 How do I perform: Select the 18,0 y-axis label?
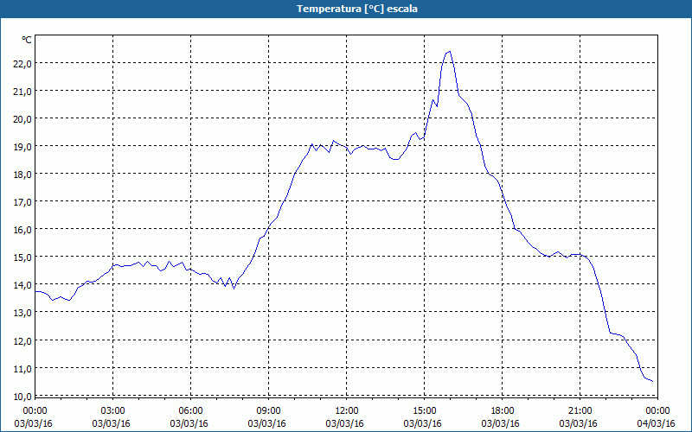[x=23, y=175]
